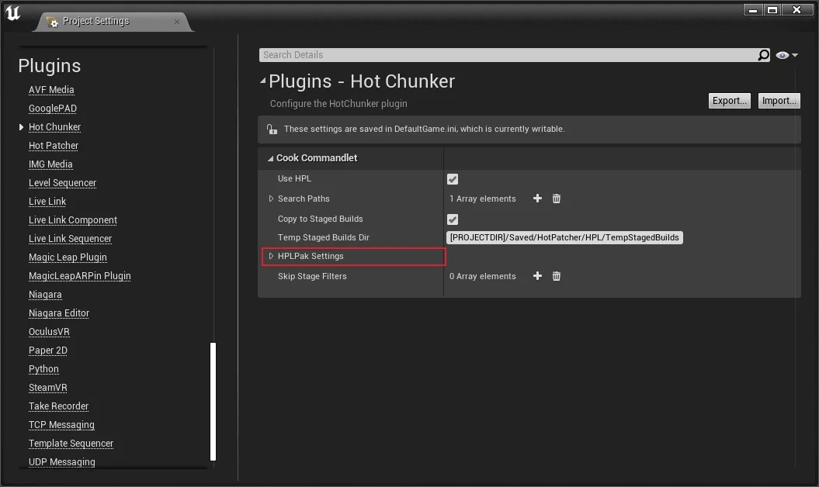The height and width of the screenshot is (487, 819).
Task: Collapse the Plugins - Hot Chunker header
Action: click(x=262, y=81)
